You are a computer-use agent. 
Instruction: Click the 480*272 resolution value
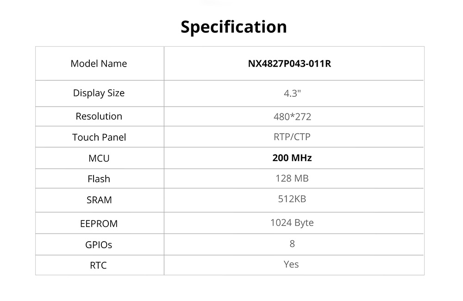(x=292, y=117)
